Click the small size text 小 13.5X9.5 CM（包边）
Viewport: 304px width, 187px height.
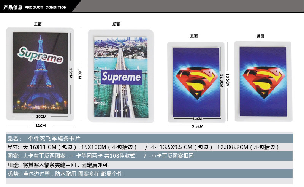pyautogui.click(x=182, y=147)
